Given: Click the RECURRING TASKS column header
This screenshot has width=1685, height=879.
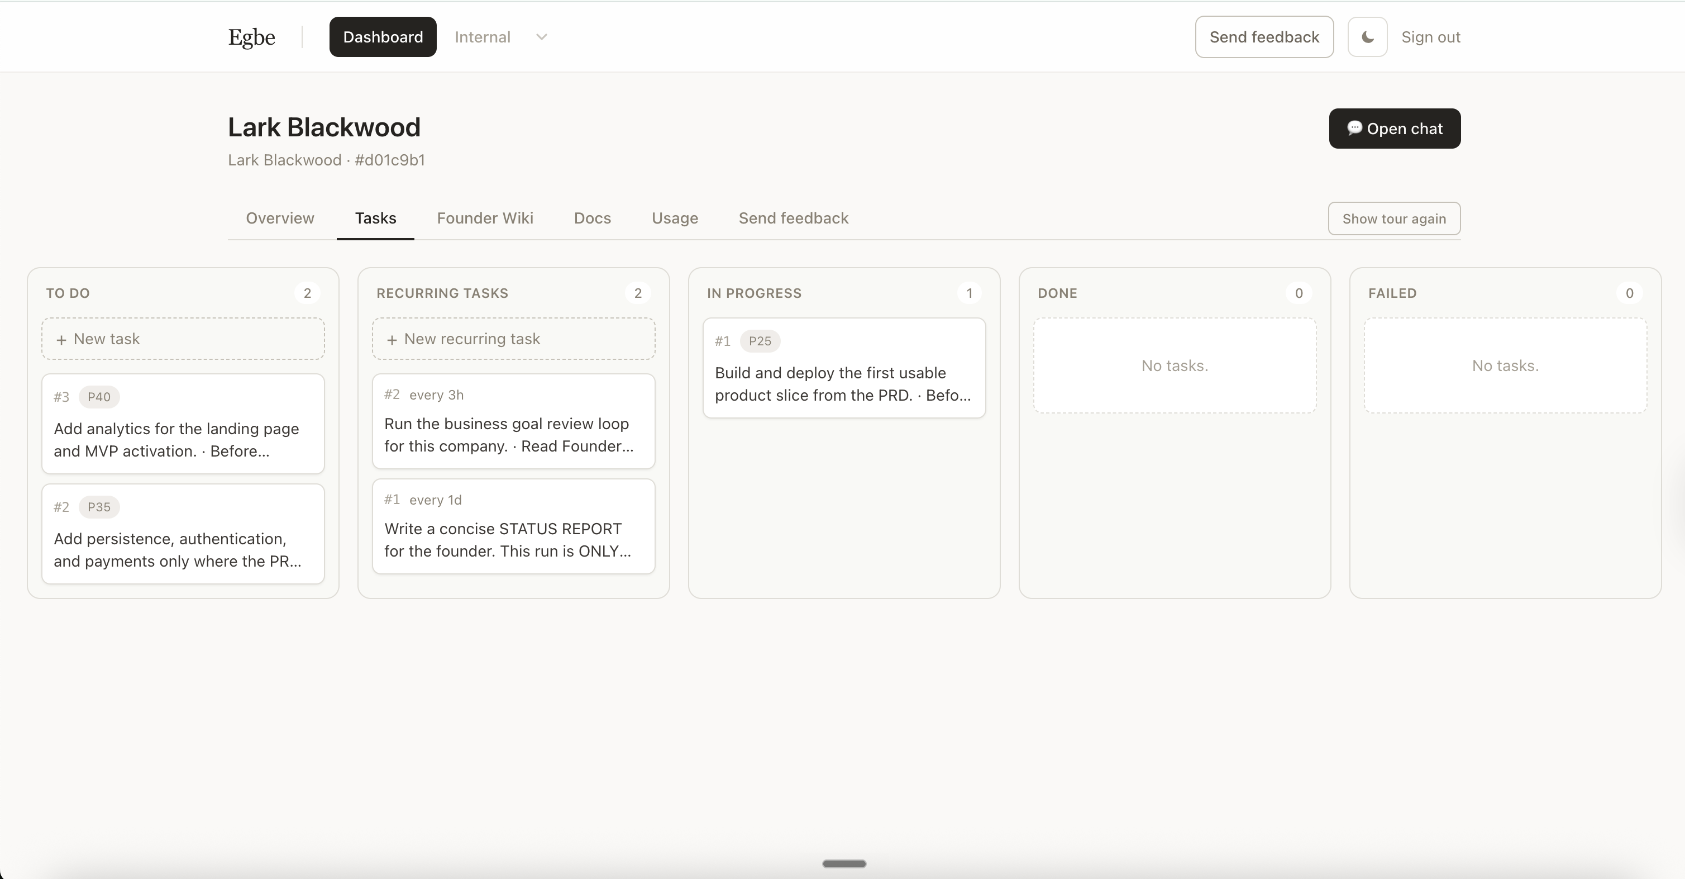Looking at the screenshot, I should (x=442, y=293).
